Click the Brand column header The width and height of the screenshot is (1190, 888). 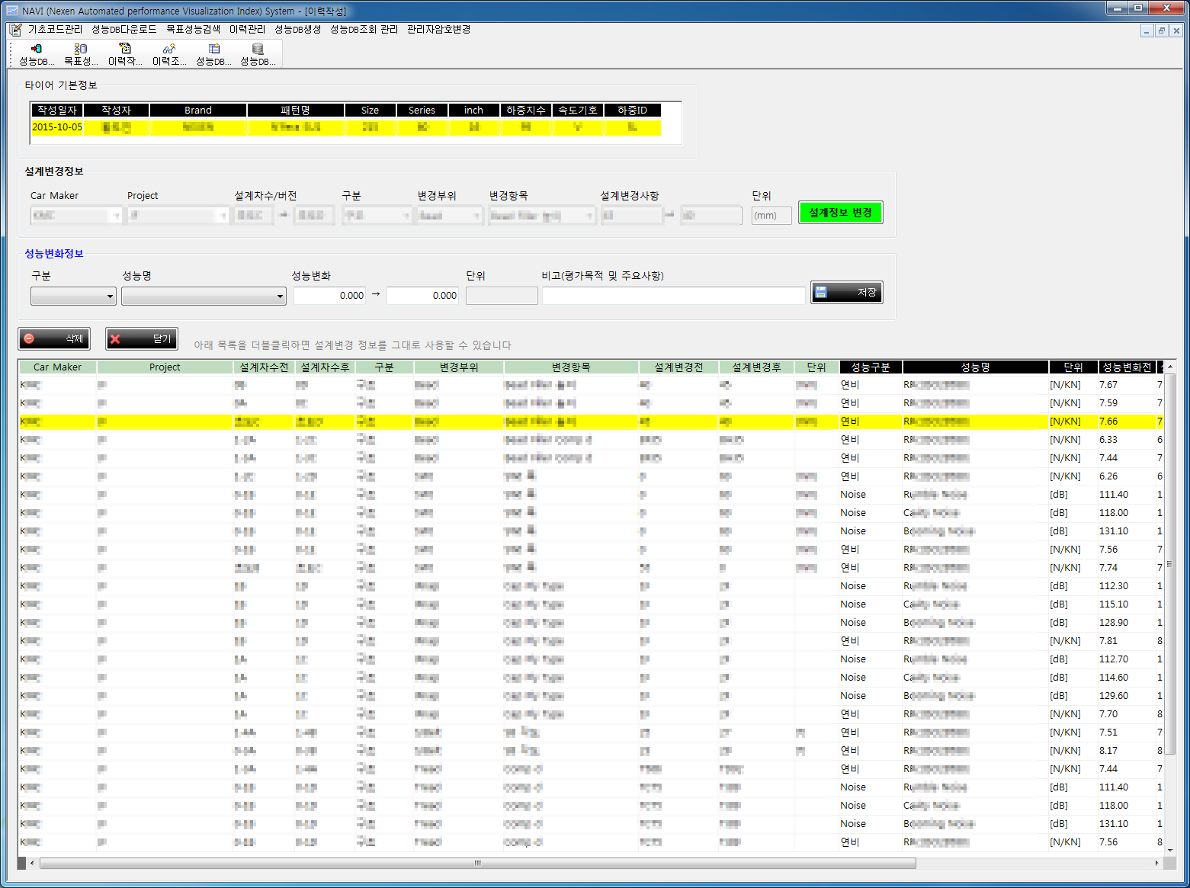pyautogui.click(x=198, y=111)
